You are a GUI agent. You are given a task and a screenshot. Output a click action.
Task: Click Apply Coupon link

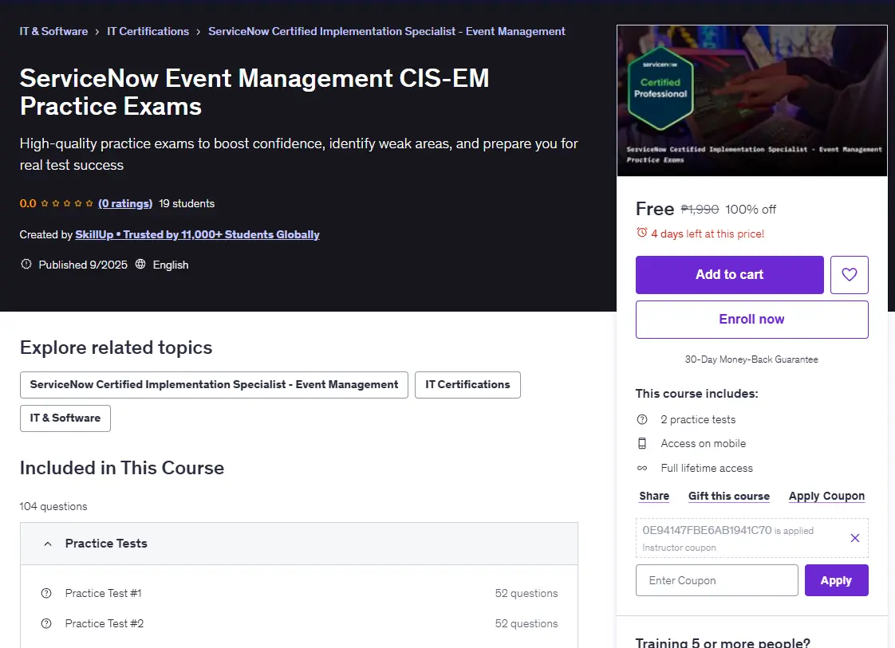tap(826, 496)
